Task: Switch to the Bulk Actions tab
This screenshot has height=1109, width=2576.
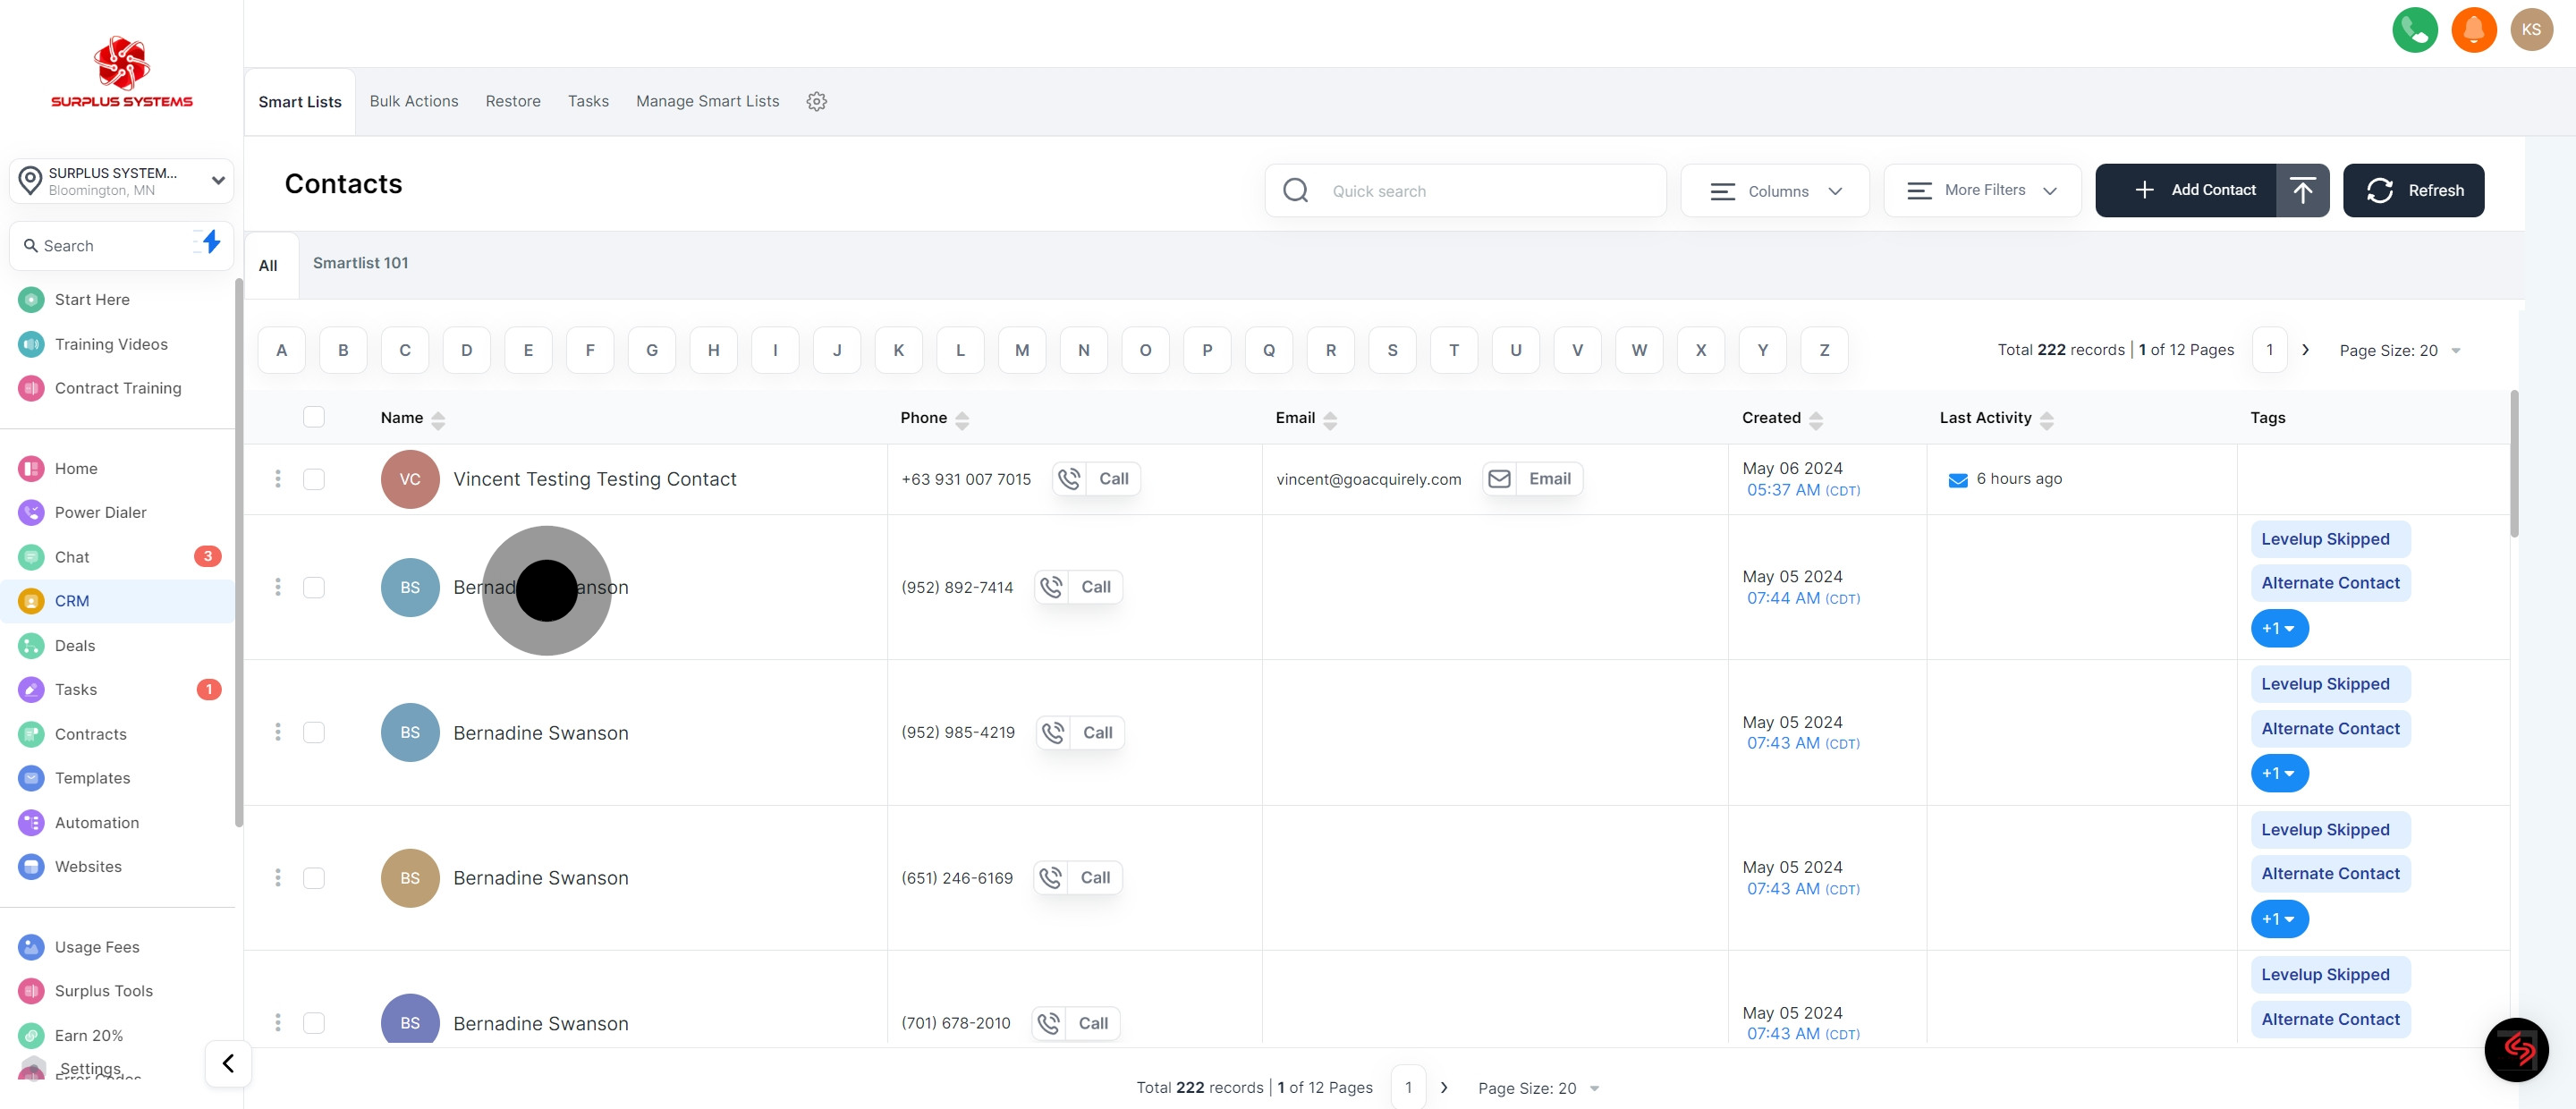Action: tap(413, 101)
